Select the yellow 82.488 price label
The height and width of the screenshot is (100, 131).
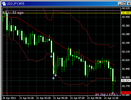tap(126, 13)
